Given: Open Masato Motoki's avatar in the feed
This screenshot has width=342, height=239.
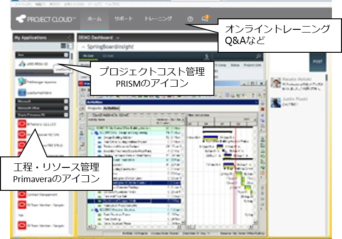Looking at the screenshot, I should [276, 83].
